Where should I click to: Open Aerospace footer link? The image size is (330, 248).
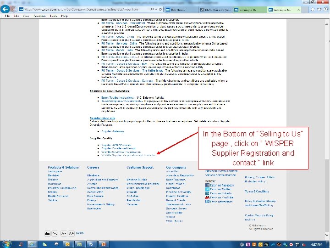[55, 171]
